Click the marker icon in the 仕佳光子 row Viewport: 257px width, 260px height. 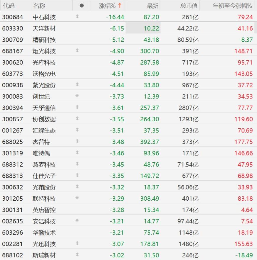point(77,175)
